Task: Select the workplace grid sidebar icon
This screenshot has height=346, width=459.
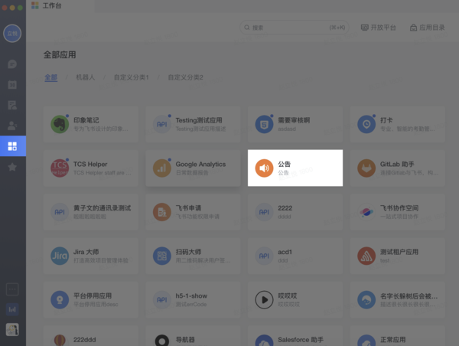Action: pos(12,146)
